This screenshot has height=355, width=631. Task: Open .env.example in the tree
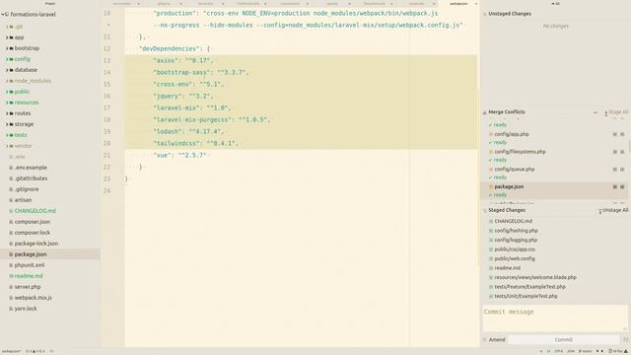31,168
